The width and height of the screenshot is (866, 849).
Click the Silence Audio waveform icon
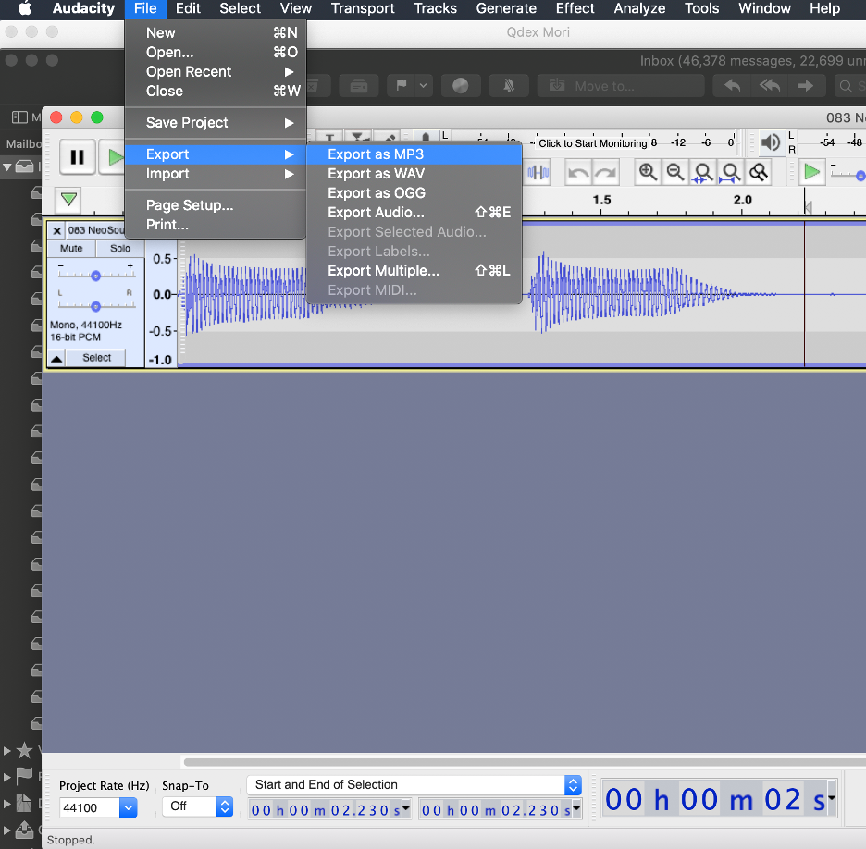(538, 173)
